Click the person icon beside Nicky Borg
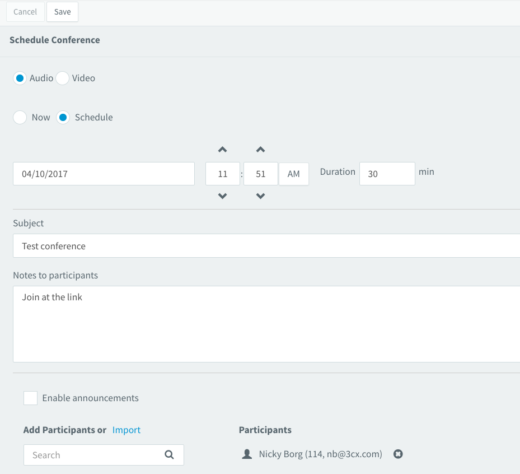 tap(247, 454)
